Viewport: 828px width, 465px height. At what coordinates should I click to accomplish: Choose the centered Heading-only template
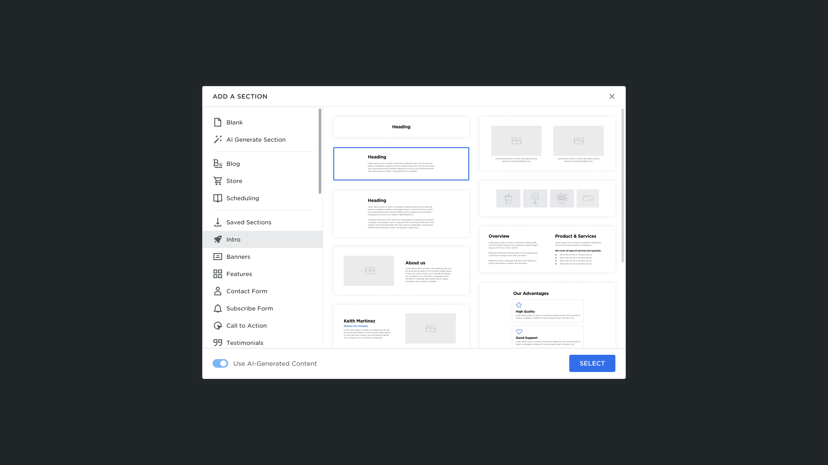click(401, 127)
